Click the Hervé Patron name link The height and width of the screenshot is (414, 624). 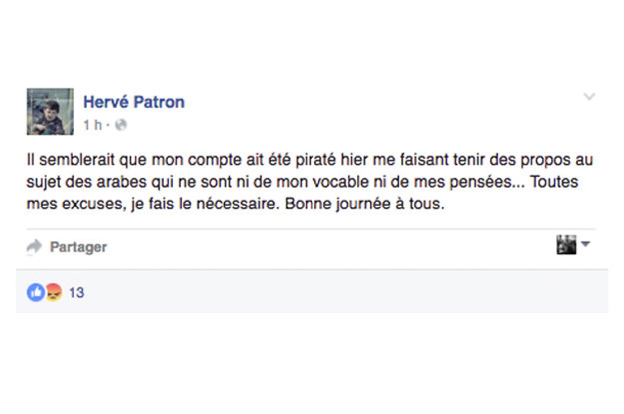134,102
